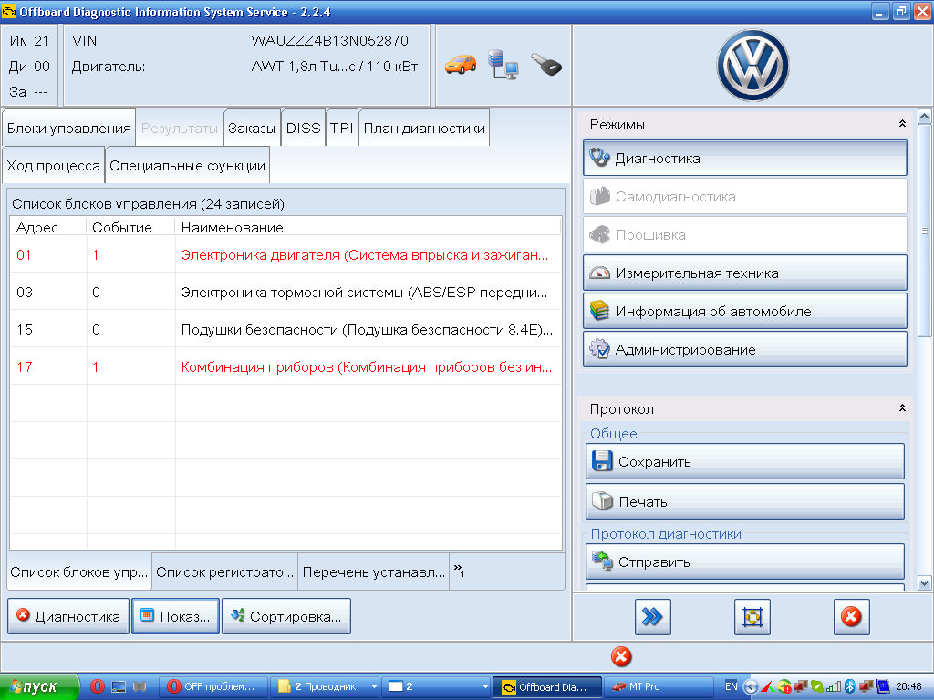The image size is (934, 700).
Task: Click the orange car vehicle status icon
Action: coord(461,65)
